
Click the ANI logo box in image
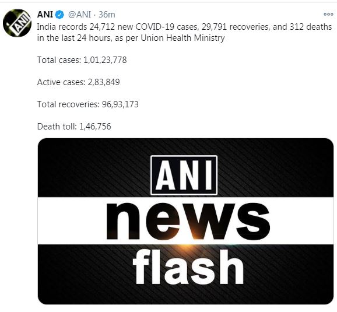coord(184,175)
